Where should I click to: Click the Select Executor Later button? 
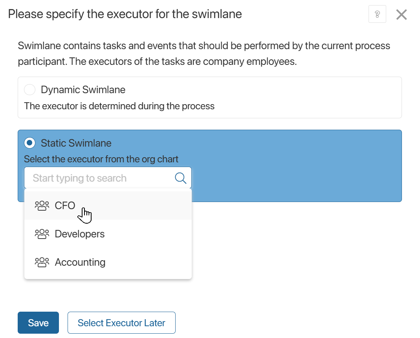(121, 323)
